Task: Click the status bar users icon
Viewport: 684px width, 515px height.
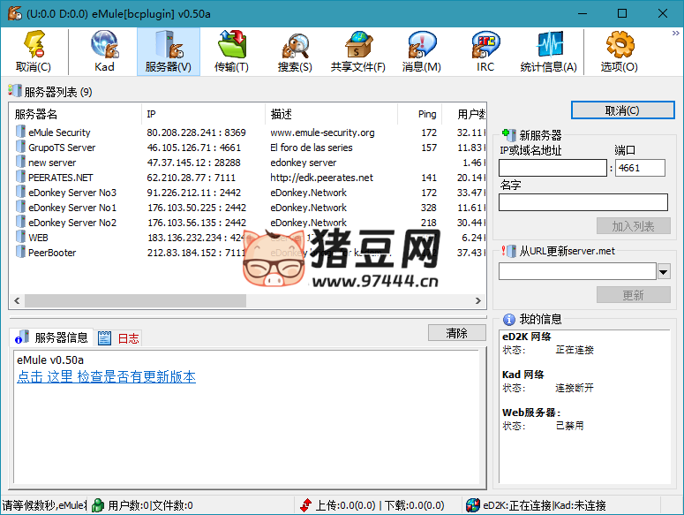Action: pos(98,505)
